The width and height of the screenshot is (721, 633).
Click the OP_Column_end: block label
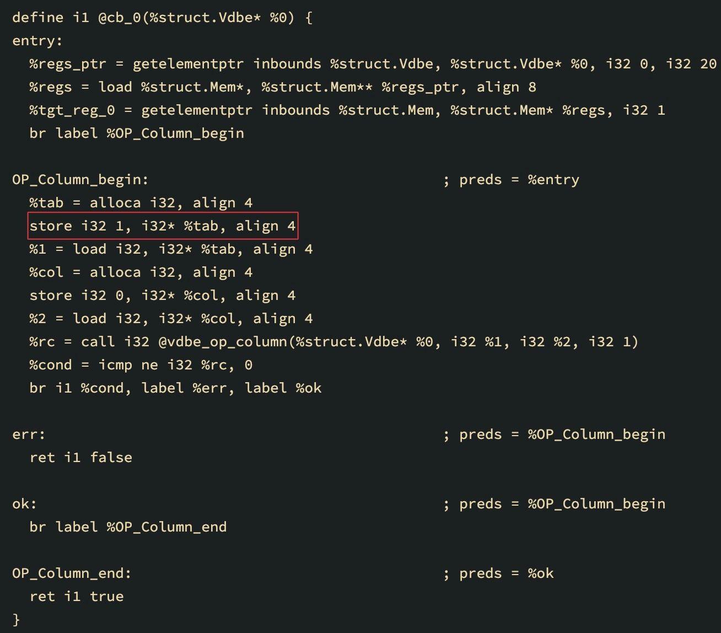coord(72,573)
